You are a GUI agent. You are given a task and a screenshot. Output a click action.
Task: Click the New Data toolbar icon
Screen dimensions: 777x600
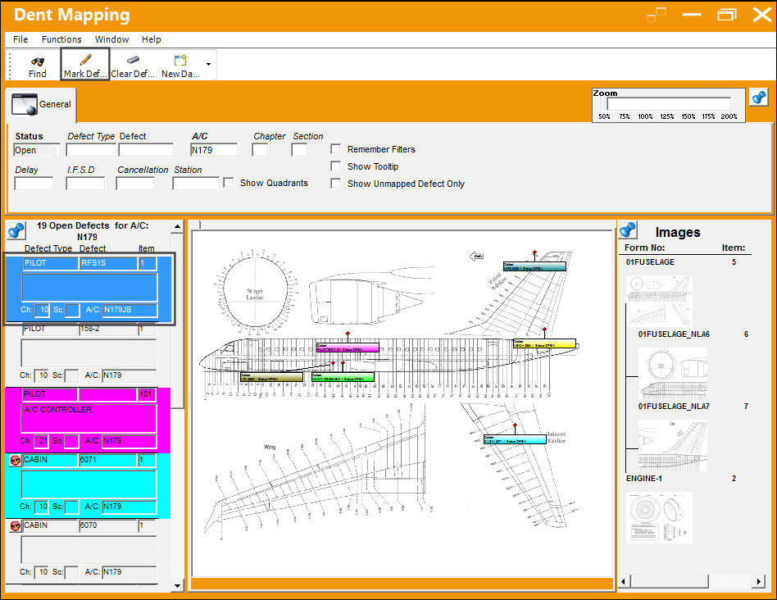180,60
